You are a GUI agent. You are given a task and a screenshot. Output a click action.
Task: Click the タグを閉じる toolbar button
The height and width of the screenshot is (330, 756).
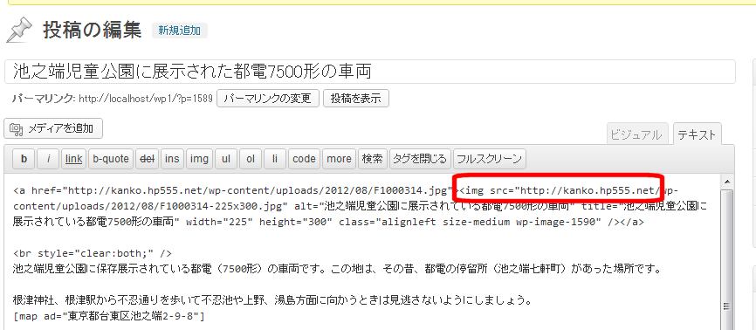[x=419, y=159]
